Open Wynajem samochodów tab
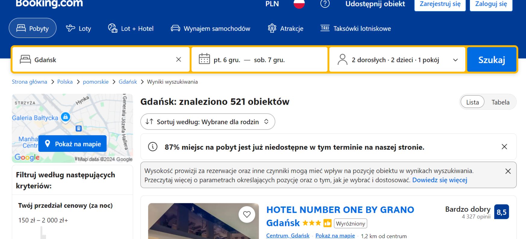Screen dimensions: 526x239 coord(210,28)
